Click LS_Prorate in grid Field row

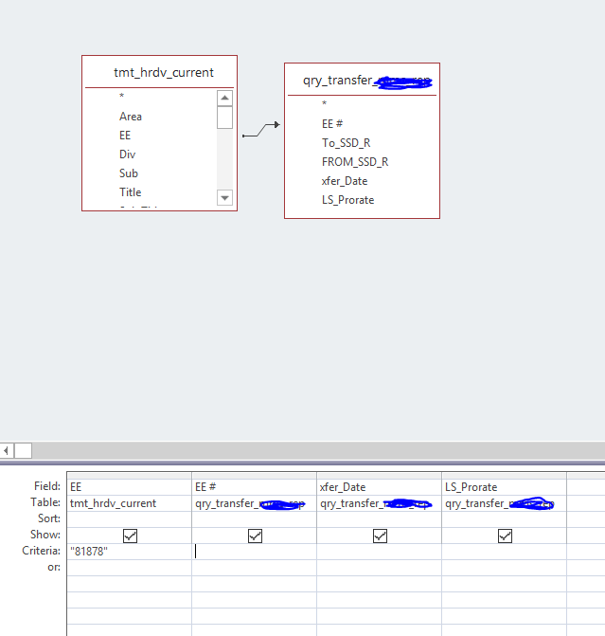pos(504,487)
